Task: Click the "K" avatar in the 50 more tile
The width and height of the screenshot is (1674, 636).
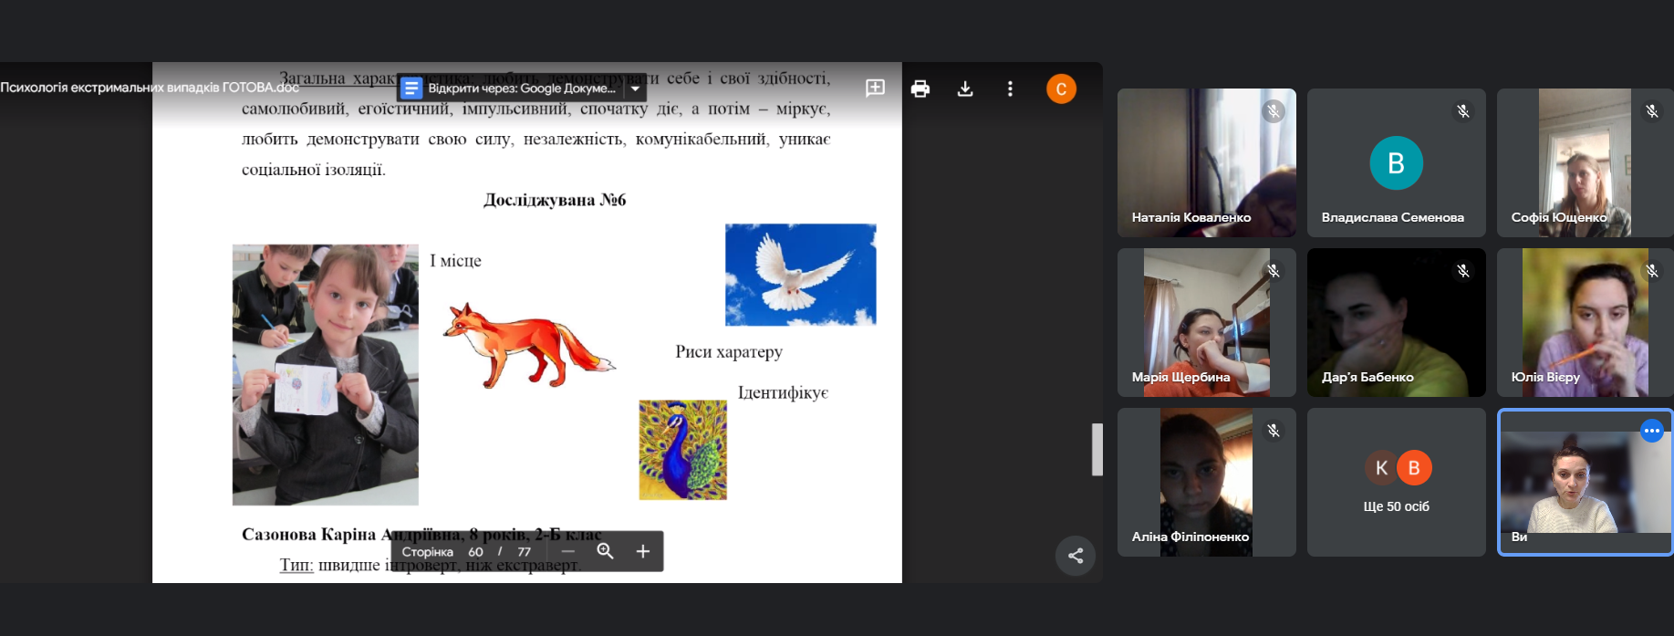Action: tap(1381, 468)
